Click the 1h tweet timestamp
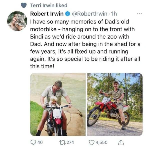Screen dimensions: 150x147 114,14
